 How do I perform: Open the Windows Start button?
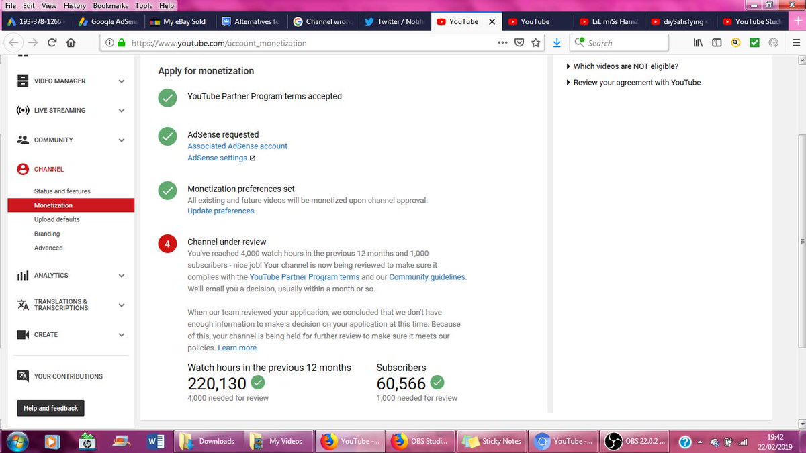tap(18, 441)
